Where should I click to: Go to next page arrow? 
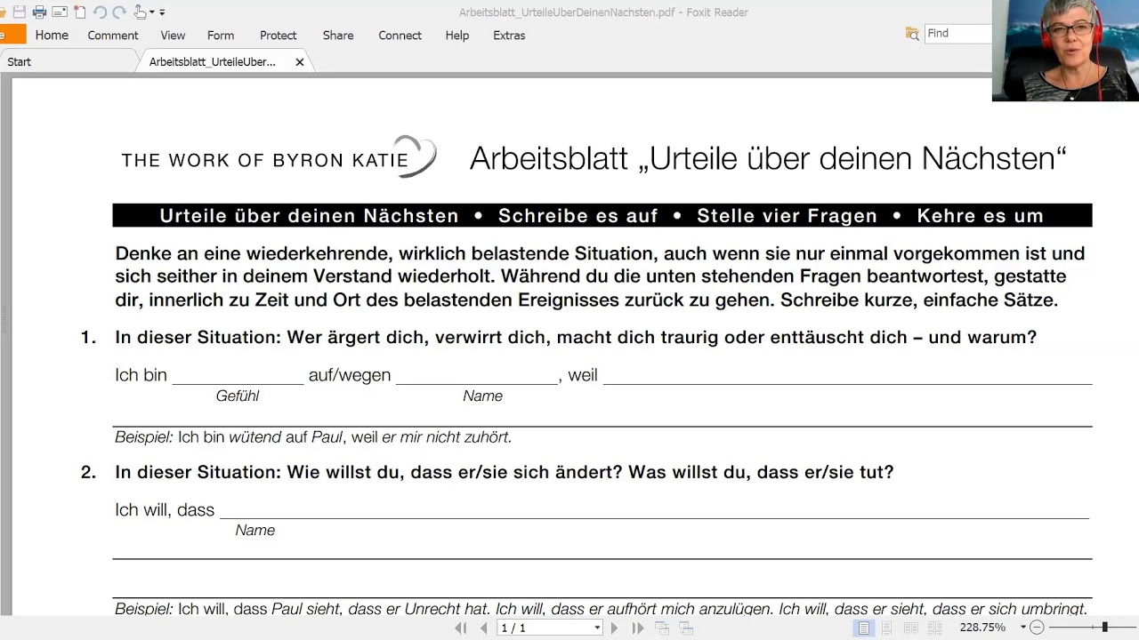point(614,628)
